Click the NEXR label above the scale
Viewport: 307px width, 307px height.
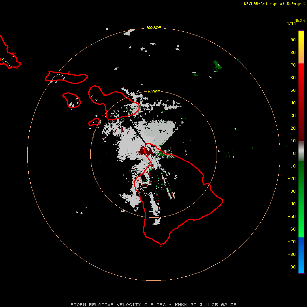300,20
